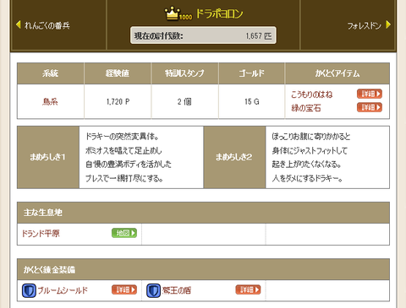Click the green 地図 map button
This screenshot has width=406, height=308.
[x=124, y=233]
